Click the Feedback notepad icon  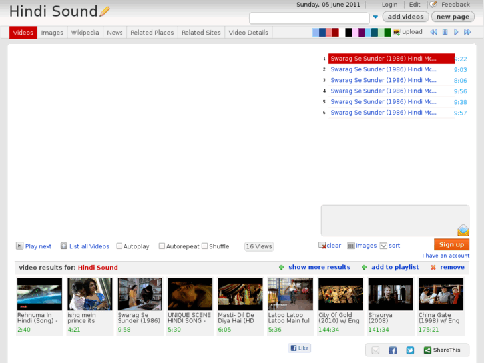pos(433,4)
